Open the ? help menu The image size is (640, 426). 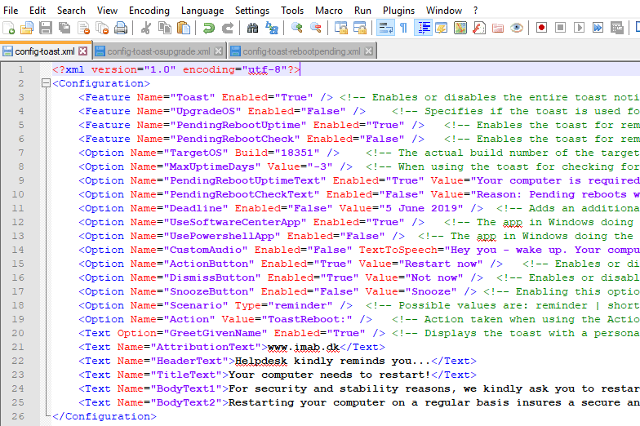(x=475, y=10)
